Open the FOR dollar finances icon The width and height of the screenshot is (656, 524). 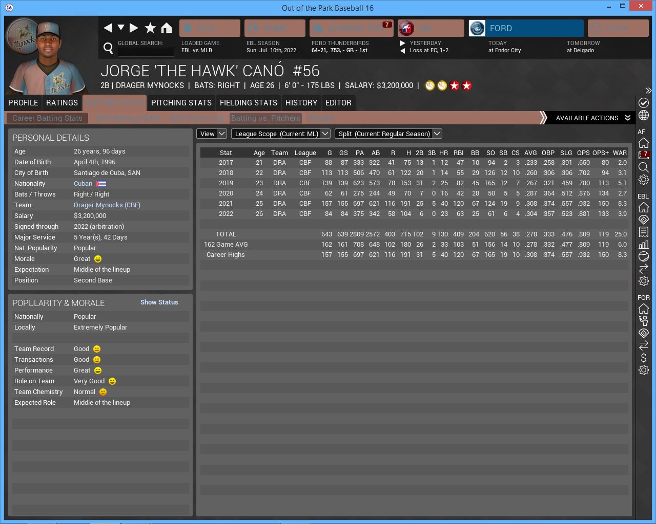[644, 358]
